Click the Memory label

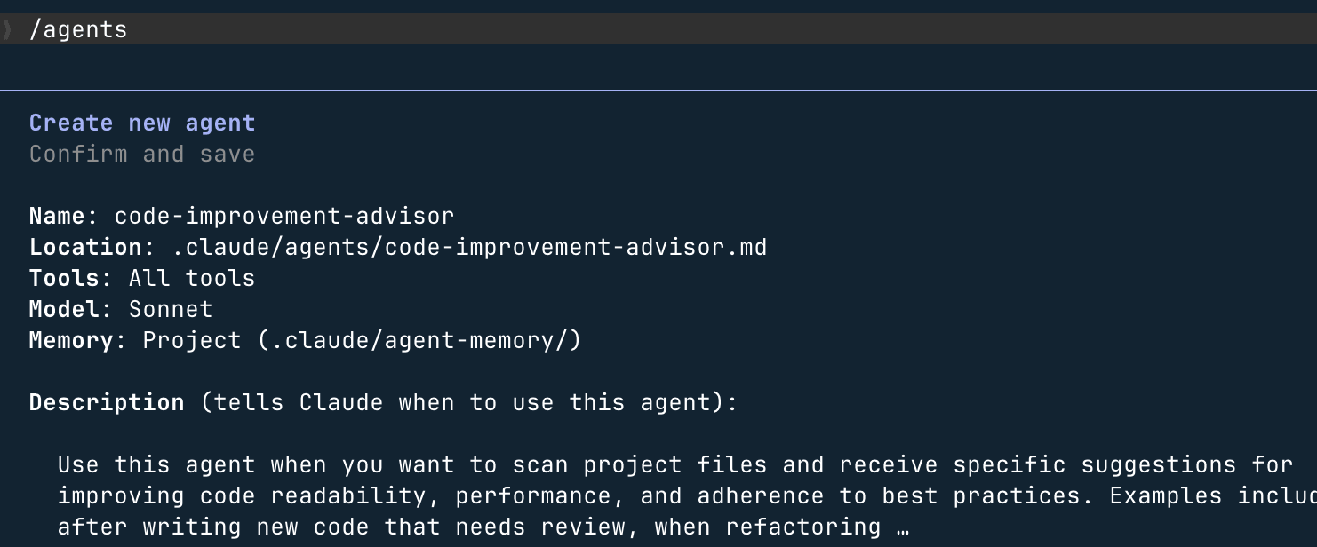[x=71, y=340]
